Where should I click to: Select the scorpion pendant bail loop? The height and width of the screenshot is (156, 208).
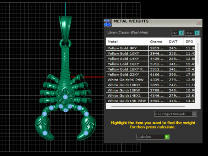(x=65, y=29)
